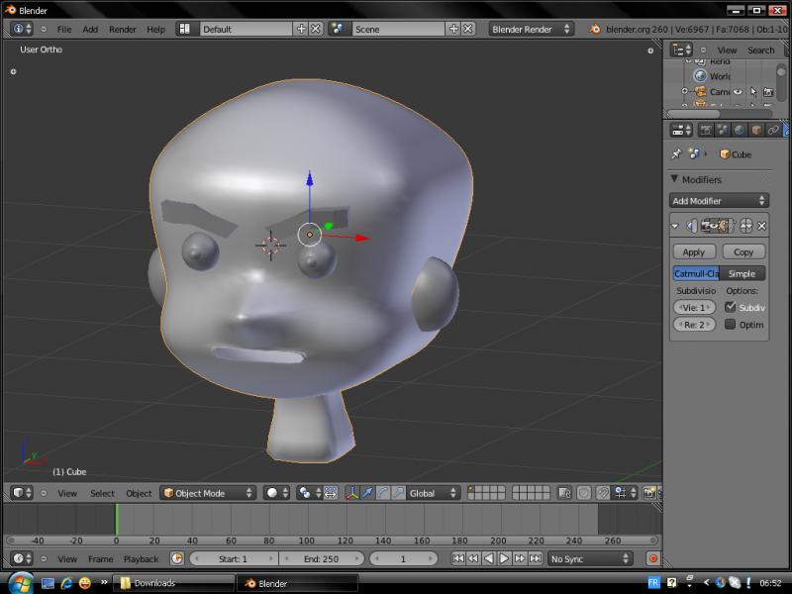Toggle the automatic keyframe record button
This screenshot has width=792, height=594.
653,558
